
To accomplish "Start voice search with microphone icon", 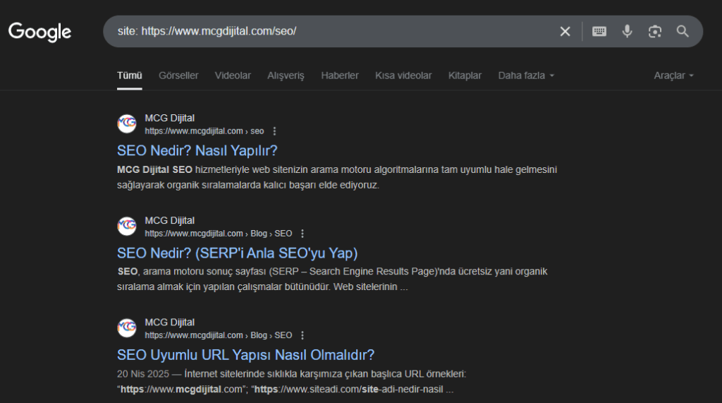I will point(627,31).
